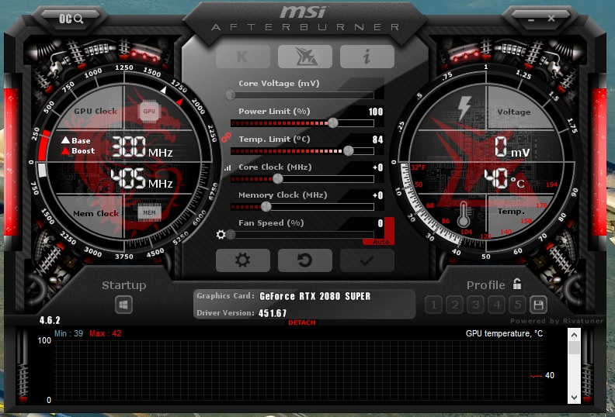Open the information i button
615x417 pixels.
point(367,57)
